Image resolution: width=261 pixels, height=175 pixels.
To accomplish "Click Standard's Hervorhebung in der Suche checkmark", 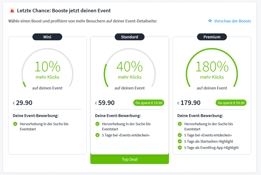I will 97,124.
